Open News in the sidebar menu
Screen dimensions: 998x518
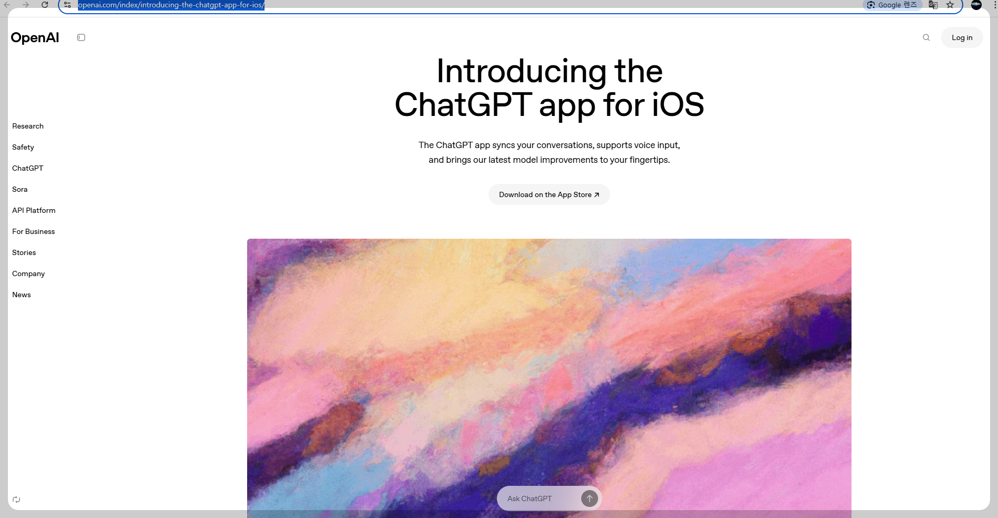pos(22,295)
